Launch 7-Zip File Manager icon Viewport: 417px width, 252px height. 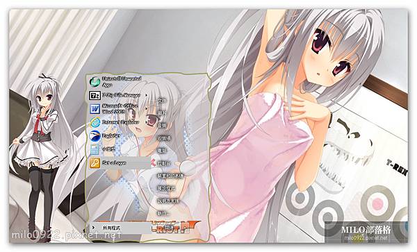95,95
